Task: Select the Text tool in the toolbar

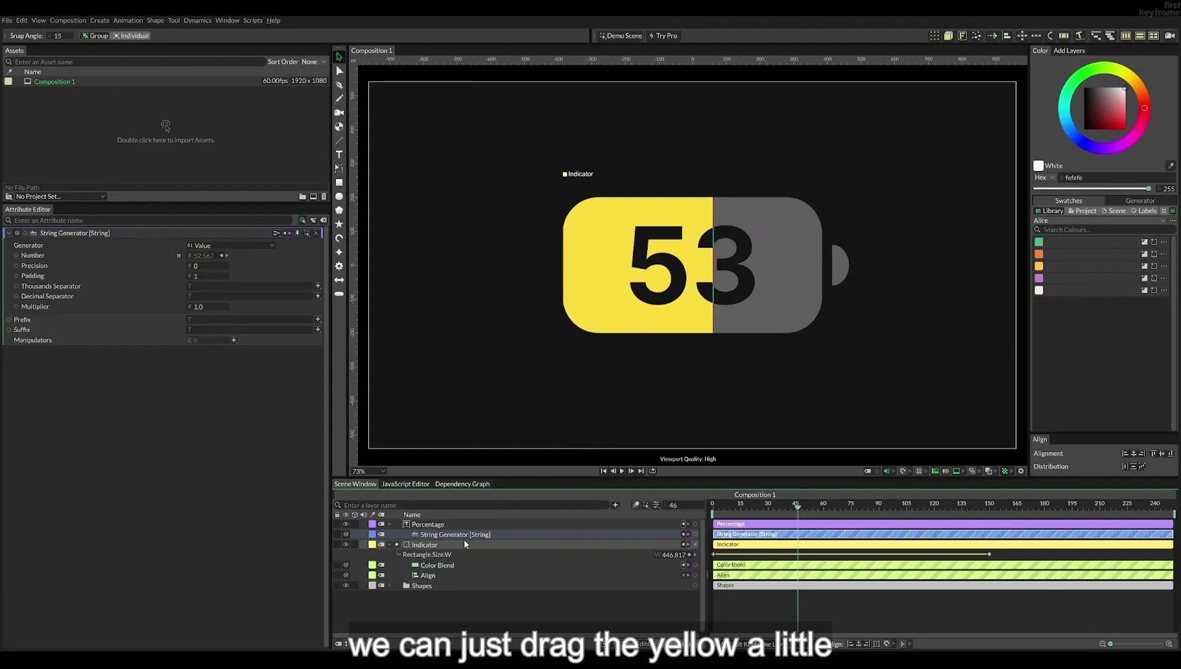Action: [339, 154]
